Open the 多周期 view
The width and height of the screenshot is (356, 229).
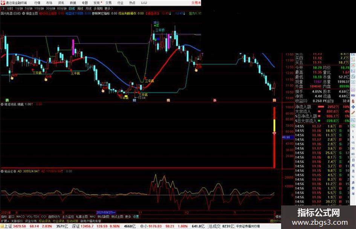click(98, 8)
